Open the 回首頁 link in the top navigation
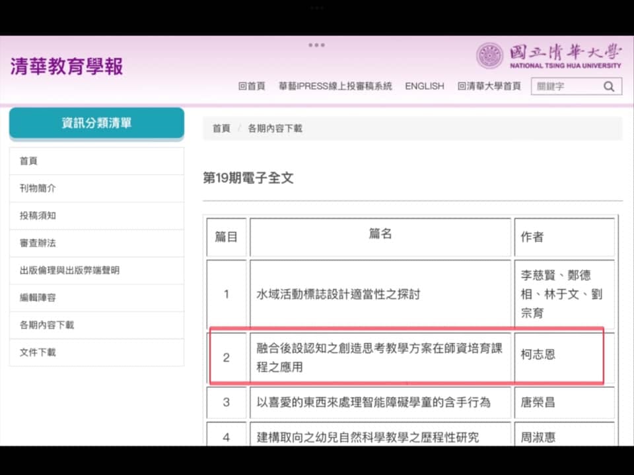 [252, 86]
